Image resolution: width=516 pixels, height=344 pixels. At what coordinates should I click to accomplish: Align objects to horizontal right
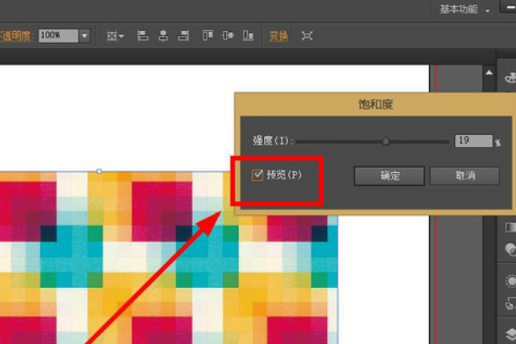[x=184, y=35]
